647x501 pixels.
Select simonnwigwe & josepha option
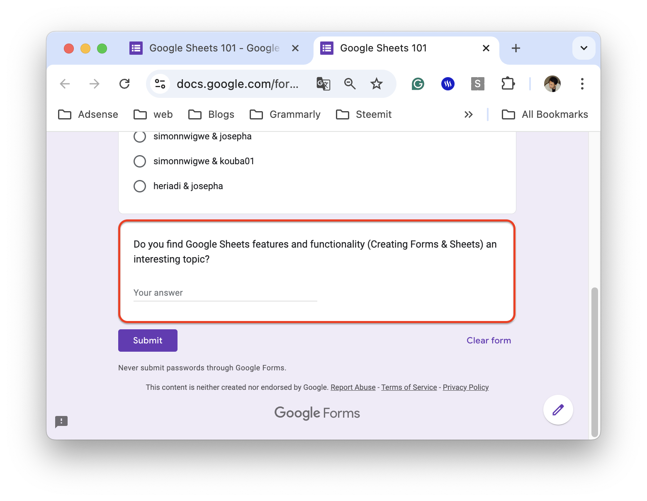click(140, 136)
